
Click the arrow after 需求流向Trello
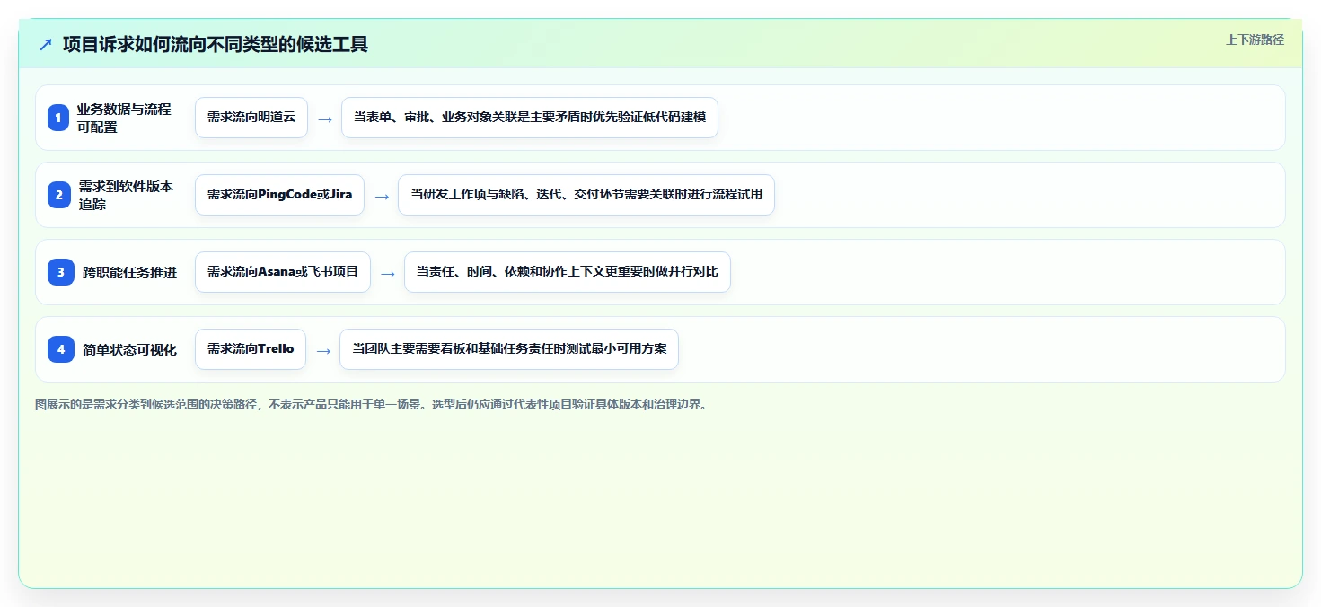pos(323,350)
